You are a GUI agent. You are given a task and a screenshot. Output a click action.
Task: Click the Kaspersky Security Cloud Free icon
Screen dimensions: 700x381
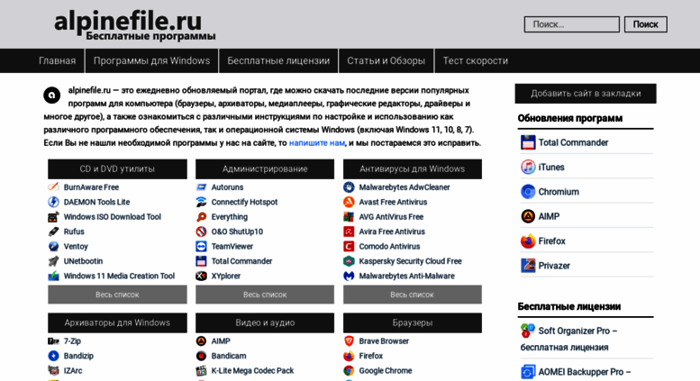pos(349,261)
